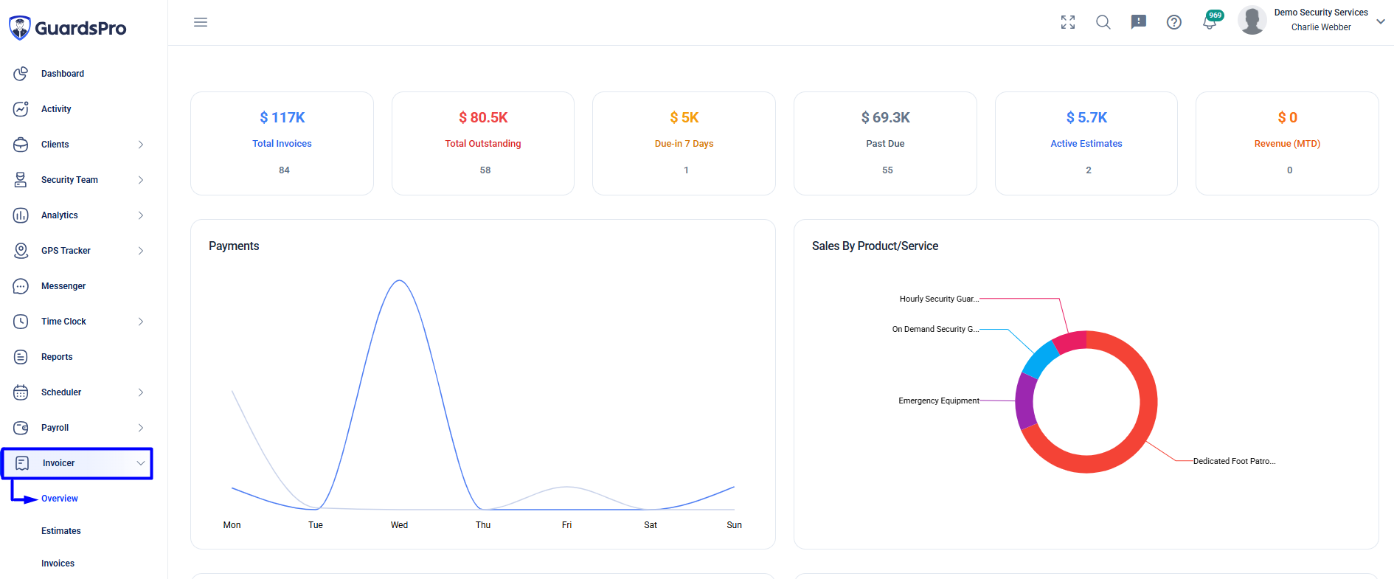Screen dimensions: 1394x579
Task: Select Estimates under Invoicer
Action: (61, 531)
